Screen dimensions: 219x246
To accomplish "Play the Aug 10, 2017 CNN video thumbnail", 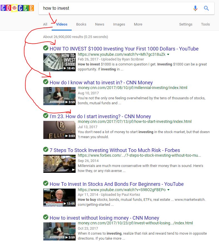I will click(59, 96).
